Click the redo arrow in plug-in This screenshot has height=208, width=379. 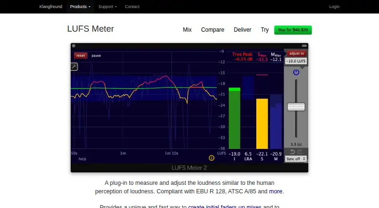pyautogui.click(x=300, y=152)
